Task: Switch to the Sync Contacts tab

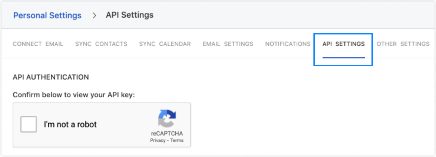Action: (x=101, y=44)
